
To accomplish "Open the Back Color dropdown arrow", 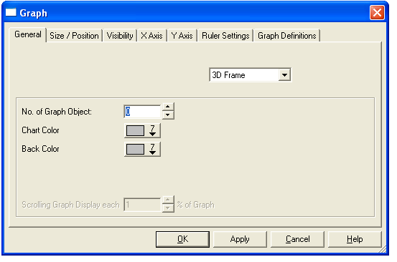I will [x=152, y=149].
